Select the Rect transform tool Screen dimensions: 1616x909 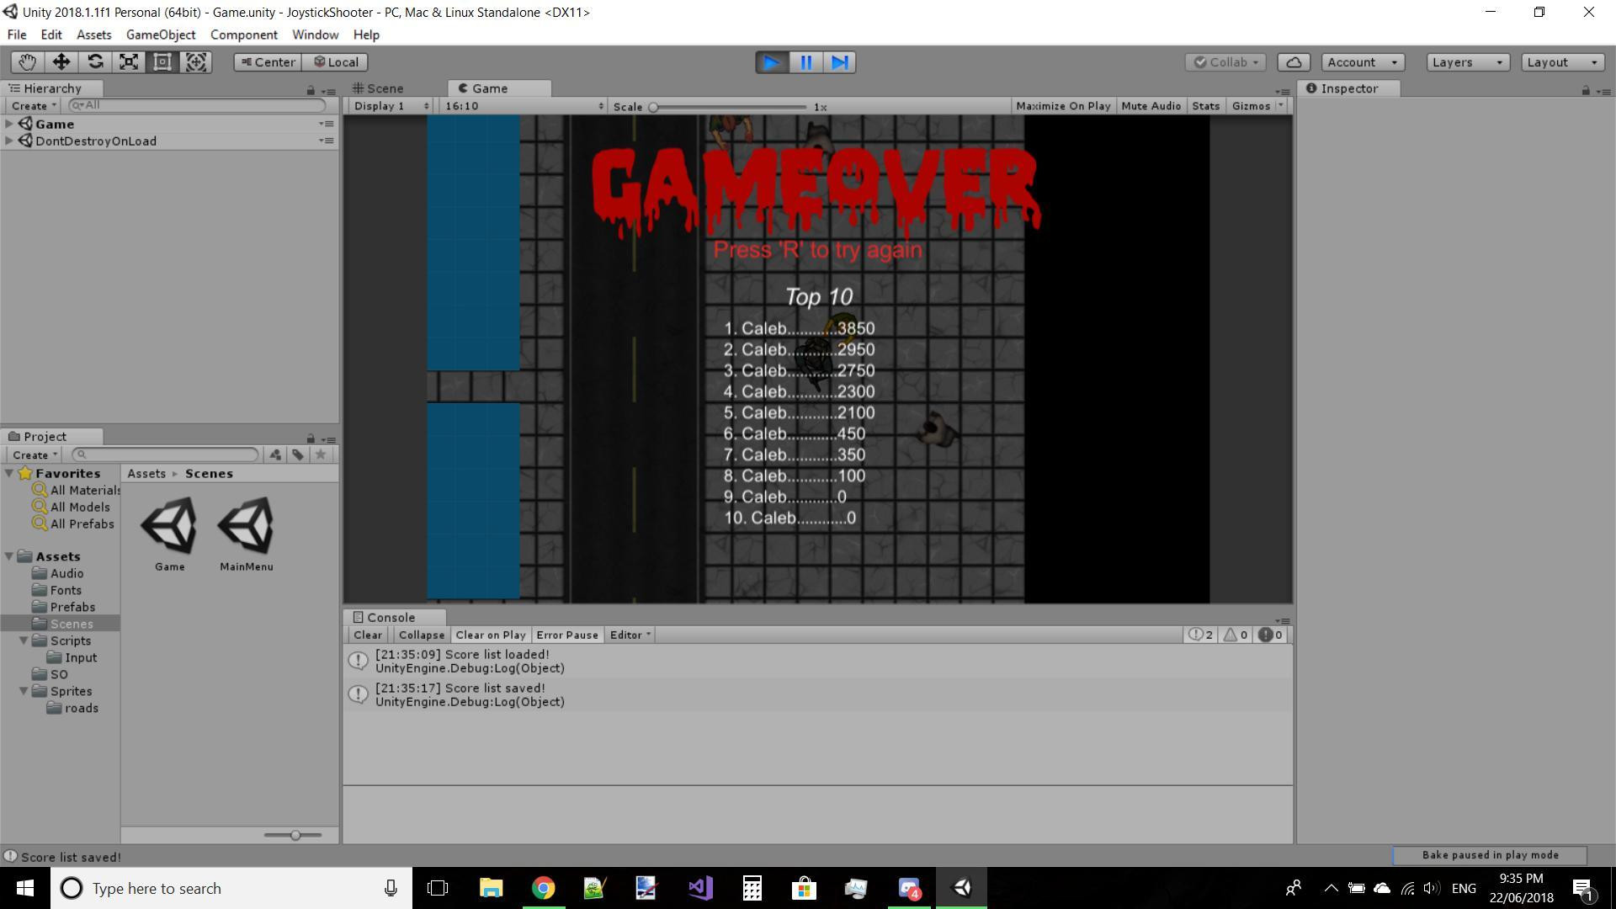pyautogui.click(x=162, y=62)
